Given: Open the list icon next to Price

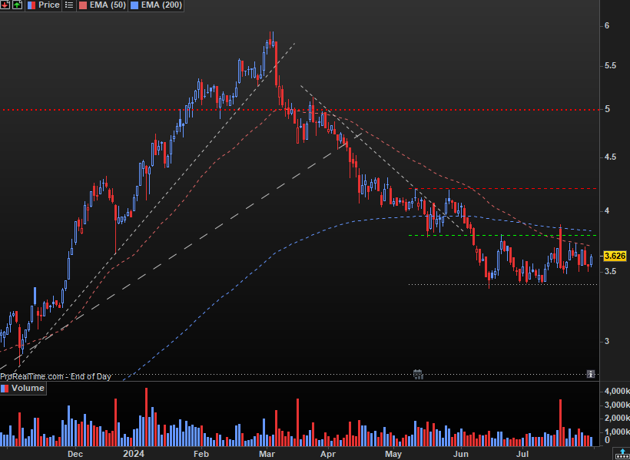Looking at the screenshot, I should pos(69,5).
